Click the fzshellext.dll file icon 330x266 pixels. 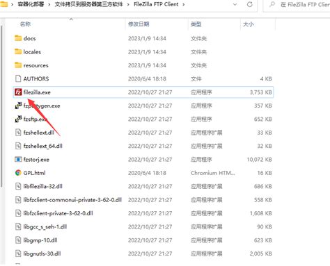[18, 133]
